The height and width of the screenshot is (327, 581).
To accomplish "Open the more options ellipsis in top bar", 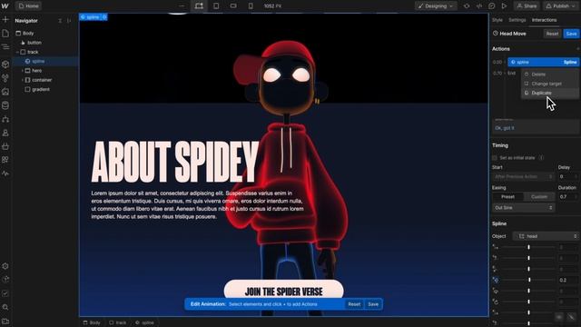I will click(x=182, y=6).
